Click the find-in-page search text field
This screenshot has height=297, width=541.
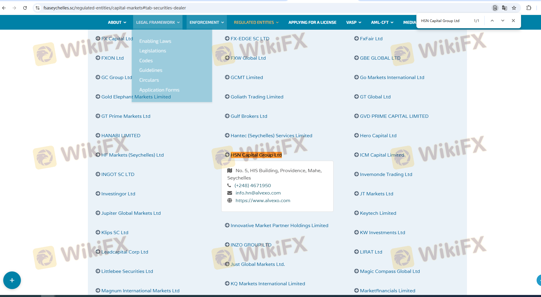(x=444, y=21)
